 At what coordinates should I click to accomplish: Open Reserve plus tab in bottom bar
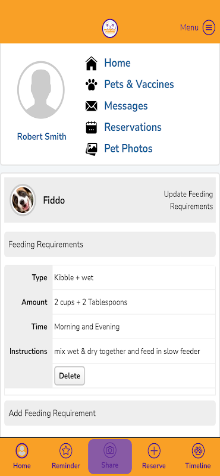coord(154,456)
